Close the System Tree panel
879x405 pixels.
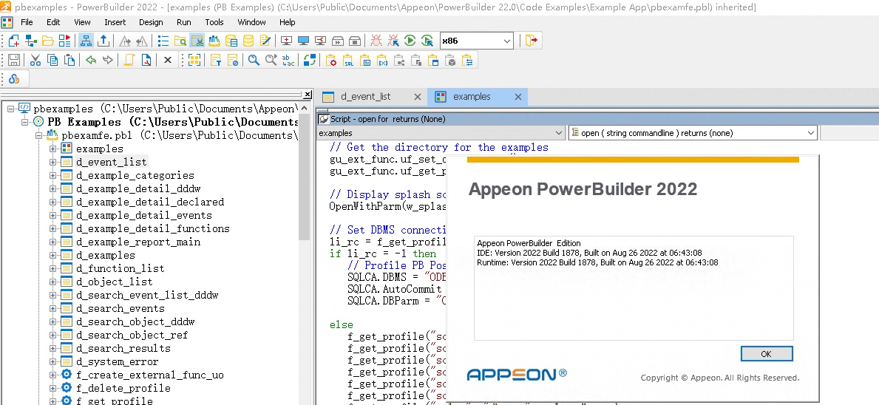point(308,95)
